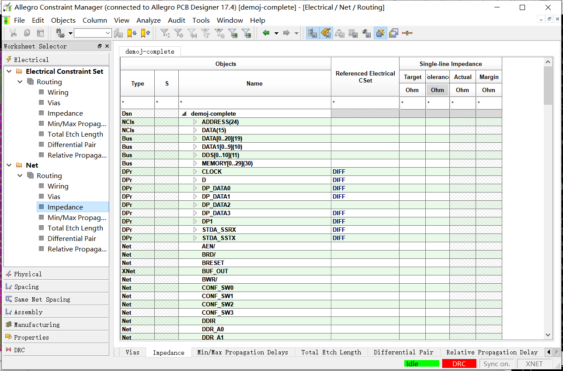This screenshot has height=371, width=563.
Task: Click the Electrical domain lightning icon
Action: click(9, 59)
